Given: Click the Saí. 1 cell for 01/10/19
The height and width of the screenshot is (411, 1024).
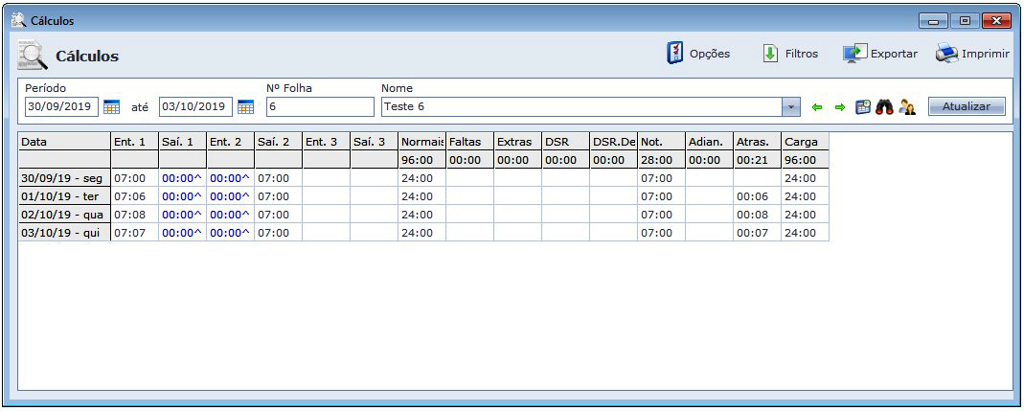Looking at the screenshot, I should 182,196.
